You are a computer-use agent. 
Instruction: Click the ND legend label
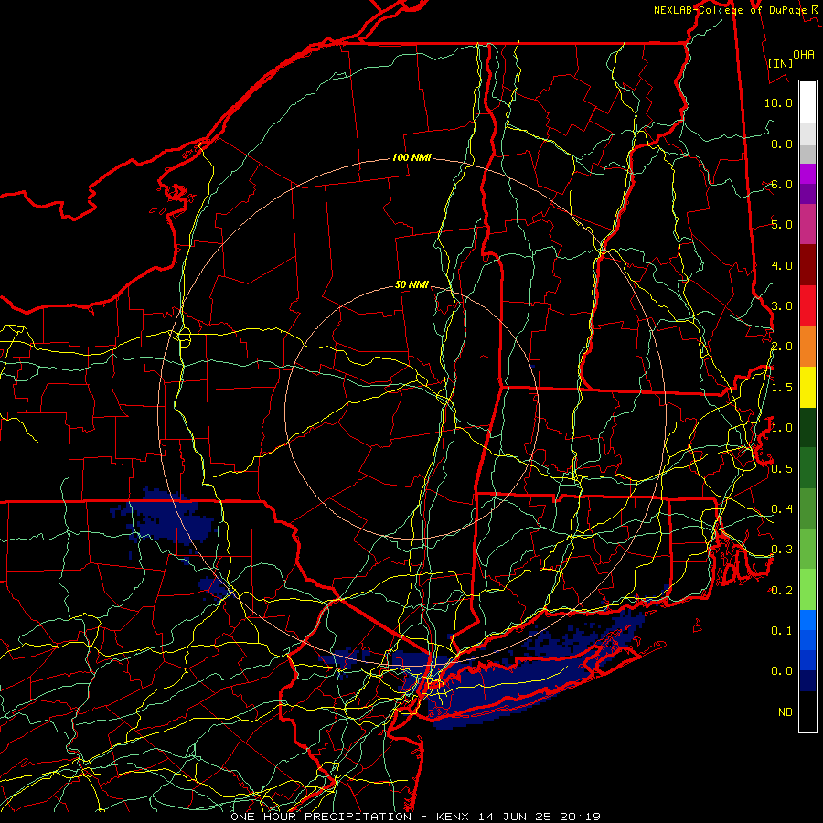click(786, 711)
